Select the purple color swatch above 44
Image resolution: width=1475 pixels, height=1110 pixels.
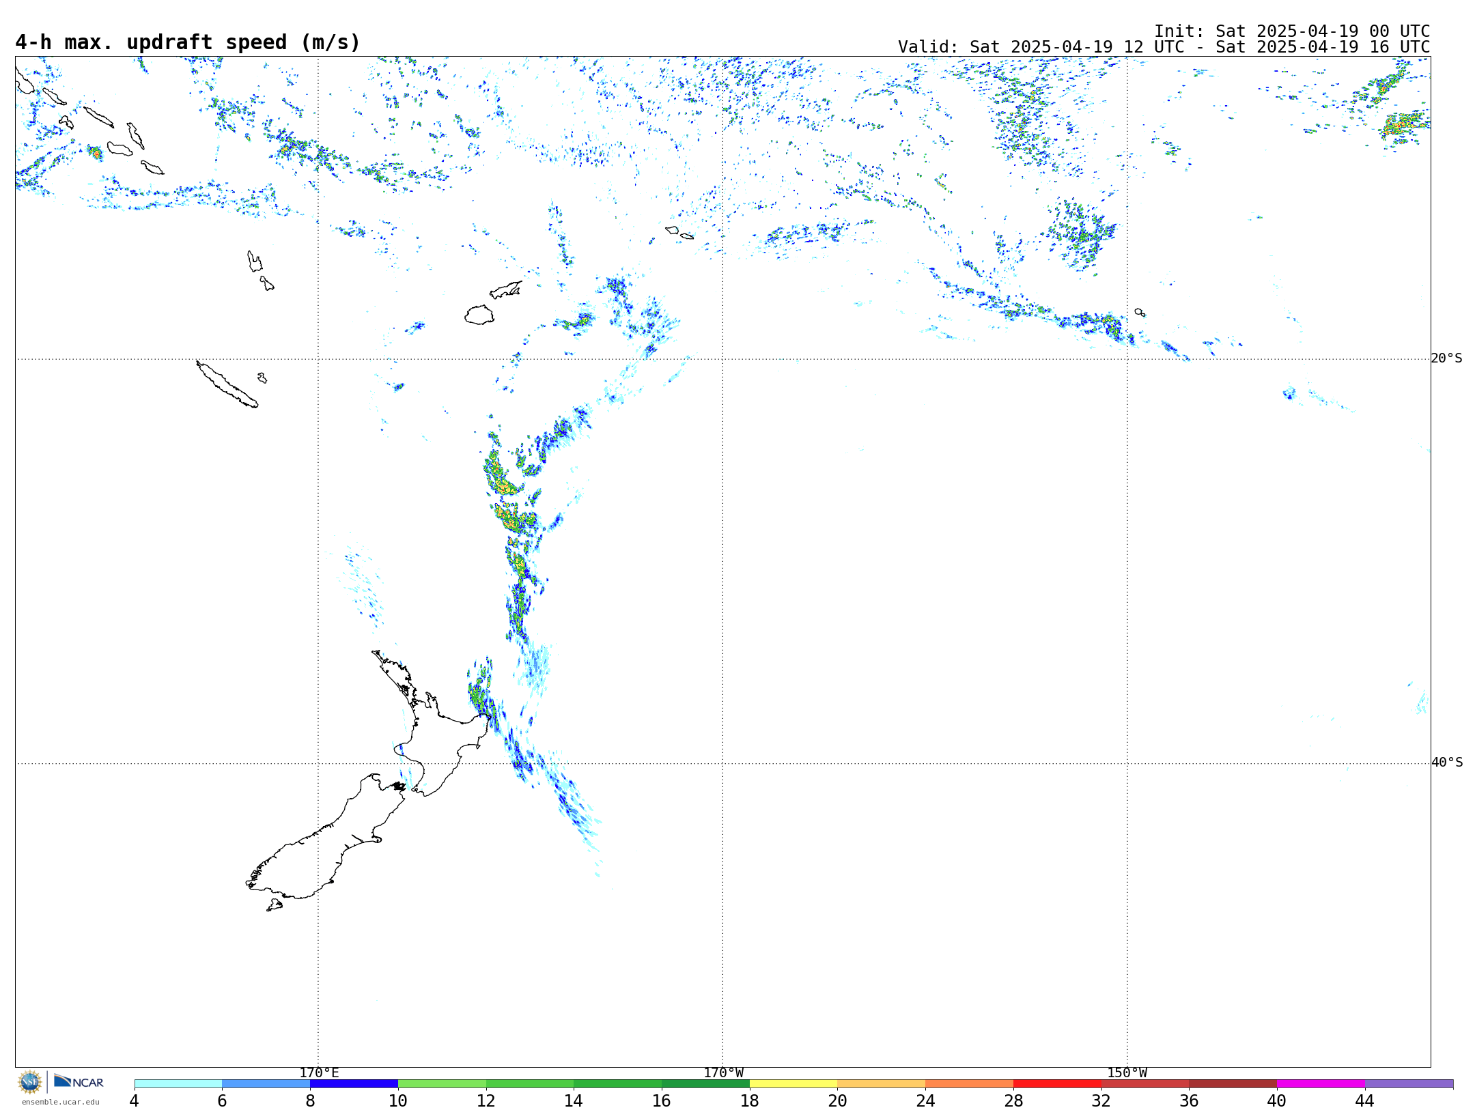click(1409, 1083)
